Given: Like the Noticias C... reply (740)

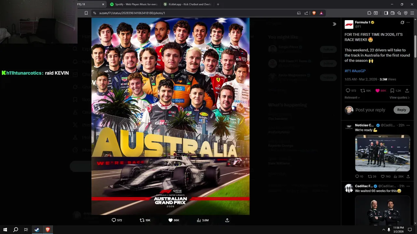Looking at the screenshot, I should [383, 176].
